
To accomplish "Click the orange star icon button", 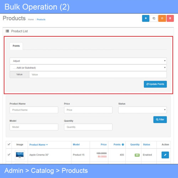I will [x=162, y=19].
